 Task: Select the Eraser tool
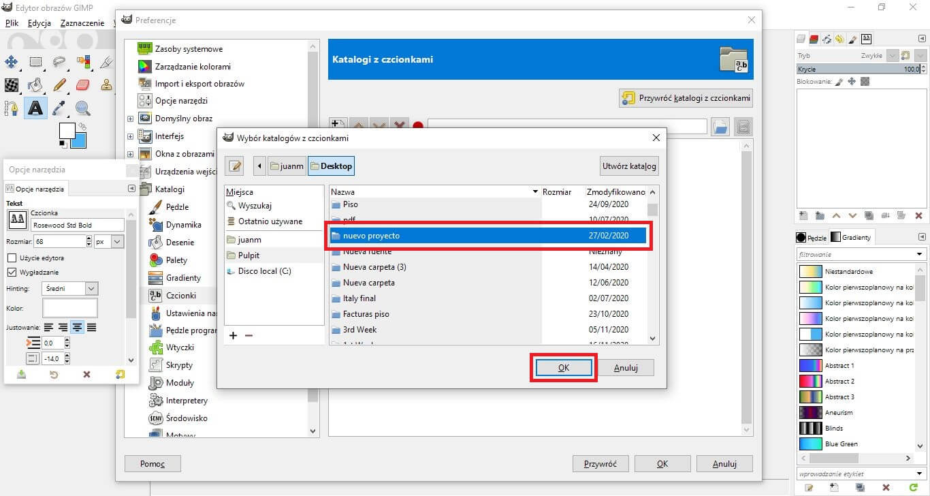click(83, 84)
